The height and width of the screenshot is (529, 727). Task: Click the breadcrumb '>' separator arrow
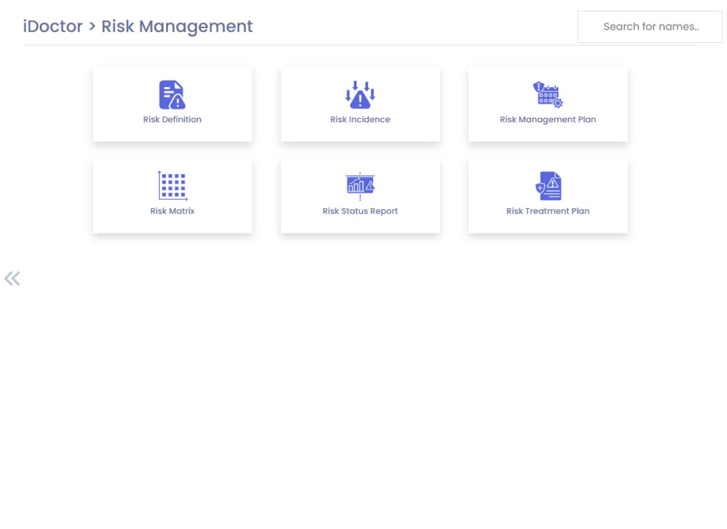click(x=92, y=26)
